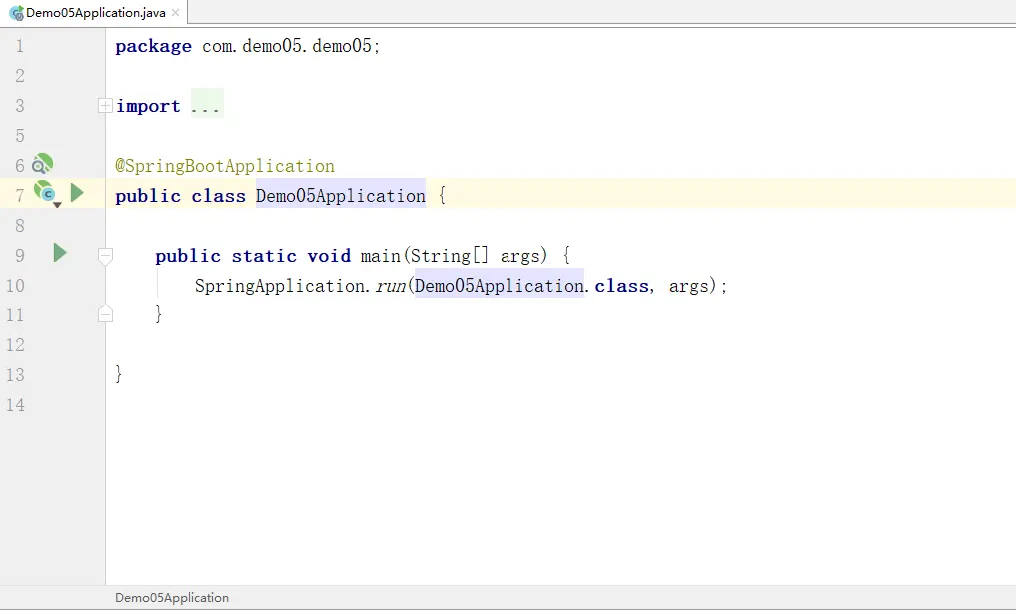Click Demo05Application argument on line 10
Viewport: 1016px width, 610px height.
point(499,285)
